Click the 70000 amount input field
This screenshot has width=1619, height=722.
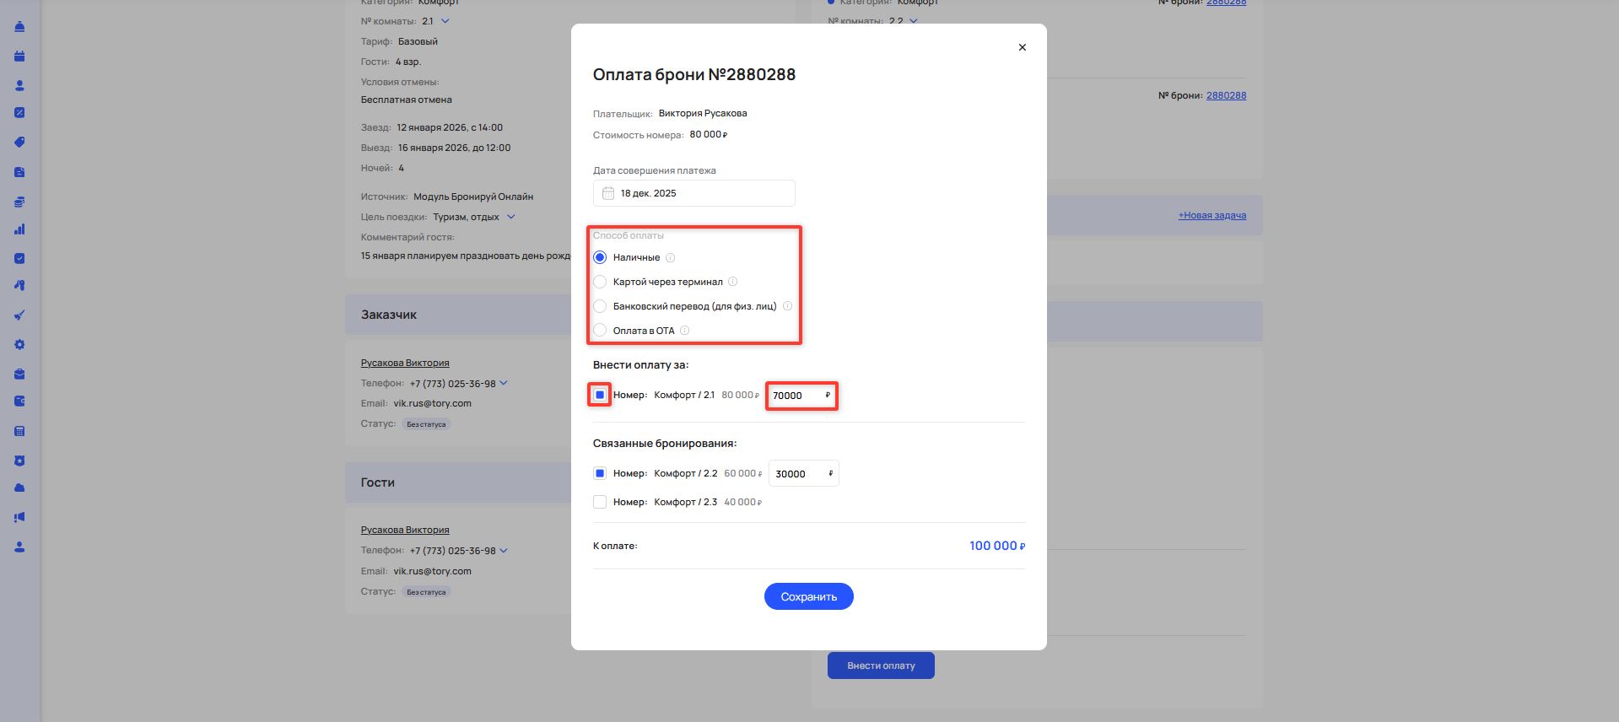point(796,396)
